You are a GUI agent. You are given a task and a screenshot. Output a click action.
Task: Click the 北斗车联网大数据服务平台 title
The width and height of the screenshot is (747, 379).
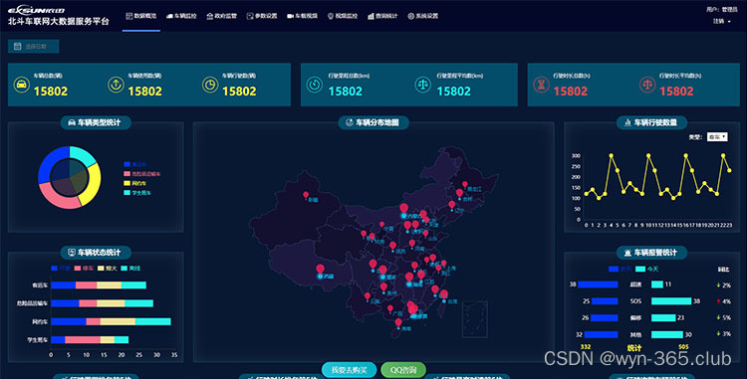tap(59, 22)
